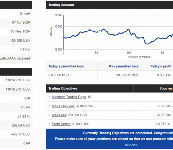173x150 pixels.
Task: Click the Trading Account panel header
Action: (x=110, y=5)
